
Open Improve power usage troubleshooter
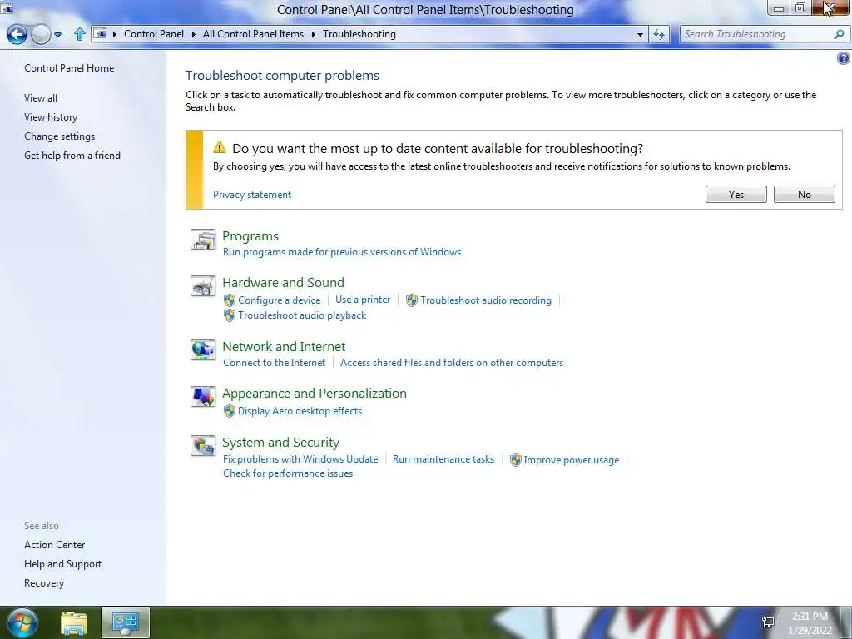(x=571, y=460)
